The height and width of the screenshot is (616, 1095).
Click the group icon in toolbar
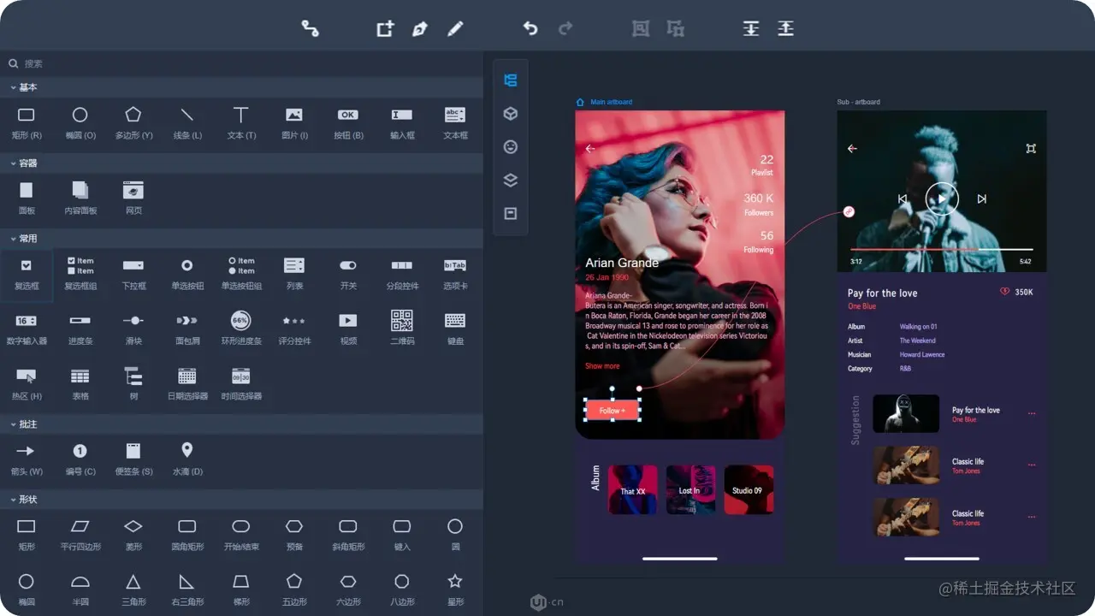[x=640, y=28]
